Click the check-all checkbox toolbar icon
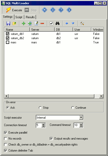108x156 pixels. [51, 23]
